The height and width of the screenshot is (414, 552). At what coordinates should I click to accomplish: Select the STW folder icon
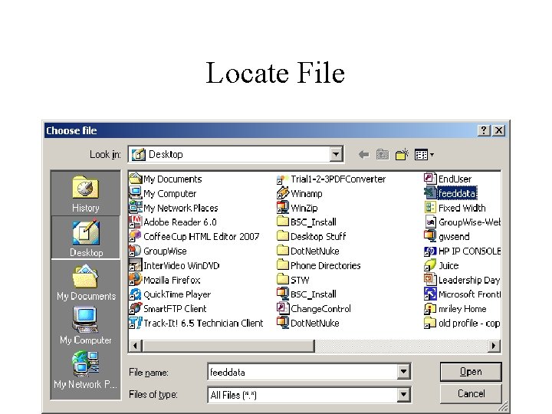click(x=282, y=279)
